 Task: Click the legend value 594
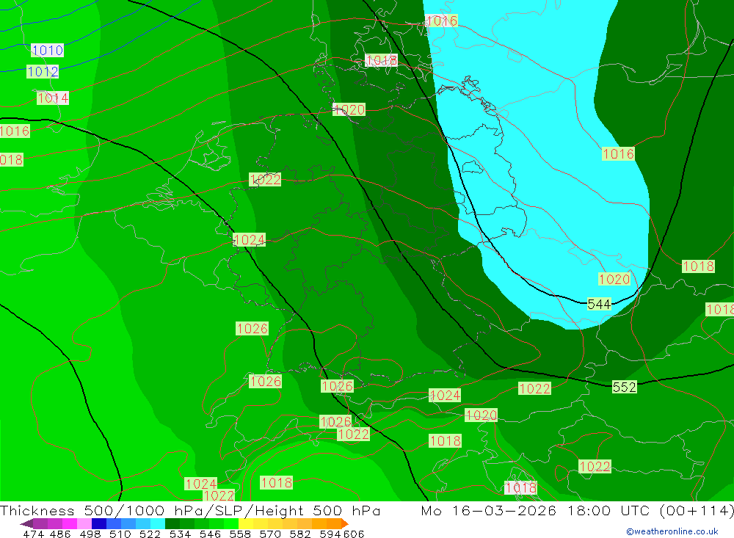coord(330,534)
